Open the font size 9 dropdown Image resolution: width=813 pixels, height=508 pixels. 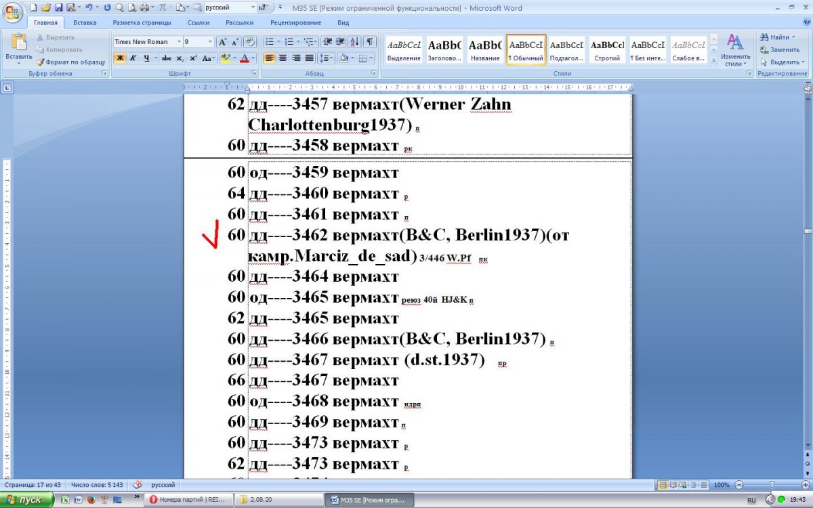(x=211, y=41)
